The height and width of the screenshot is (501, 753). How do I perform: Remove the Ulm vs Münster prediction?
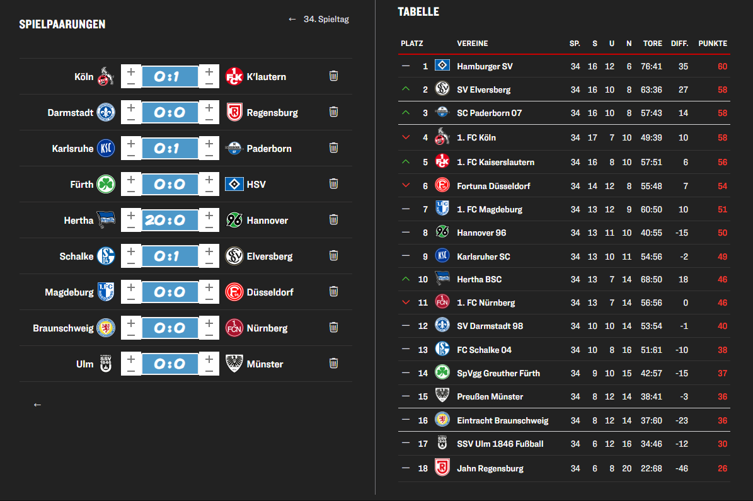[334, 364]
